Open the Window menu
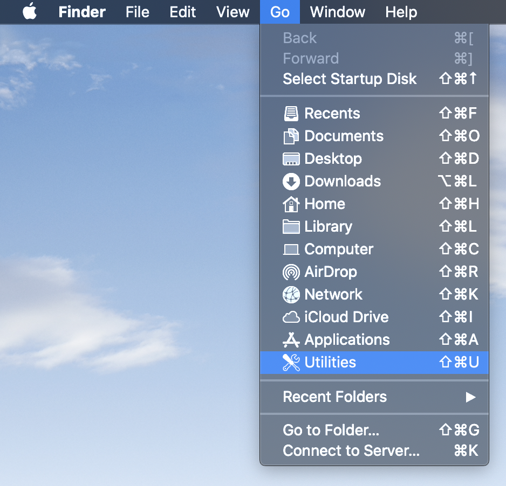Viewport: 506px width, 486px height. (x=337, y=12)
